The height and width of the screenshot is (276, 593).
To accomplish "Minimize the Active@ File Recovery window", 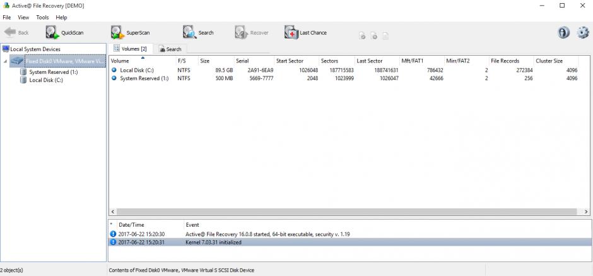I will click(x=542, y=6).
